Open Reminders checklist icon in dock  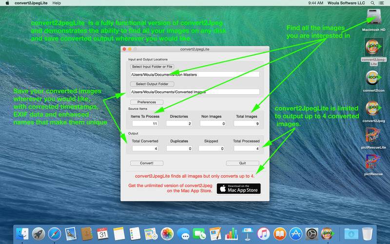(135, 234)
